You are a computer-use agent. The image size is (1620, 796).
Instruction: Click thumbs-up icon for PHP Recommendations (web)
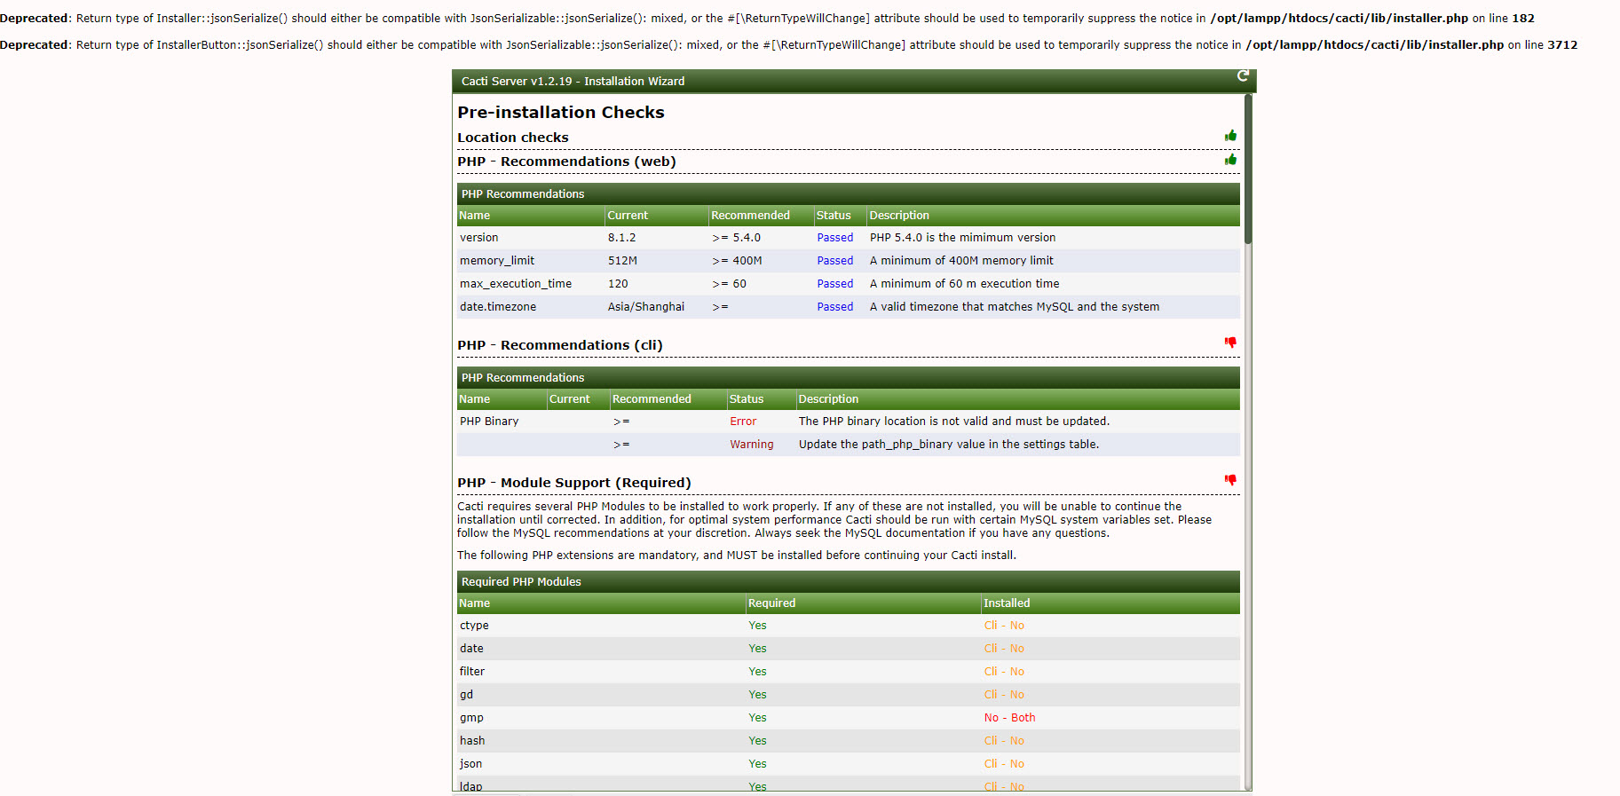pos(1230,160)
